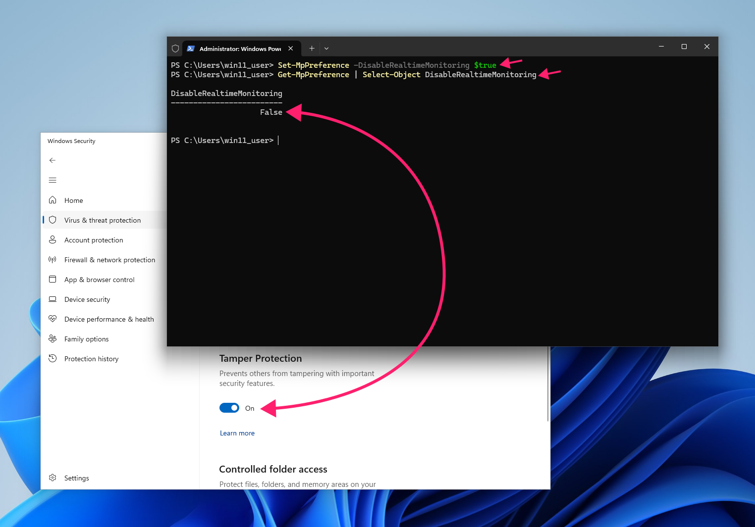The height and width of the screenshot is (527, 755).
Task: Close the Administrator PowerShell tab
Action: click(291, 48)
